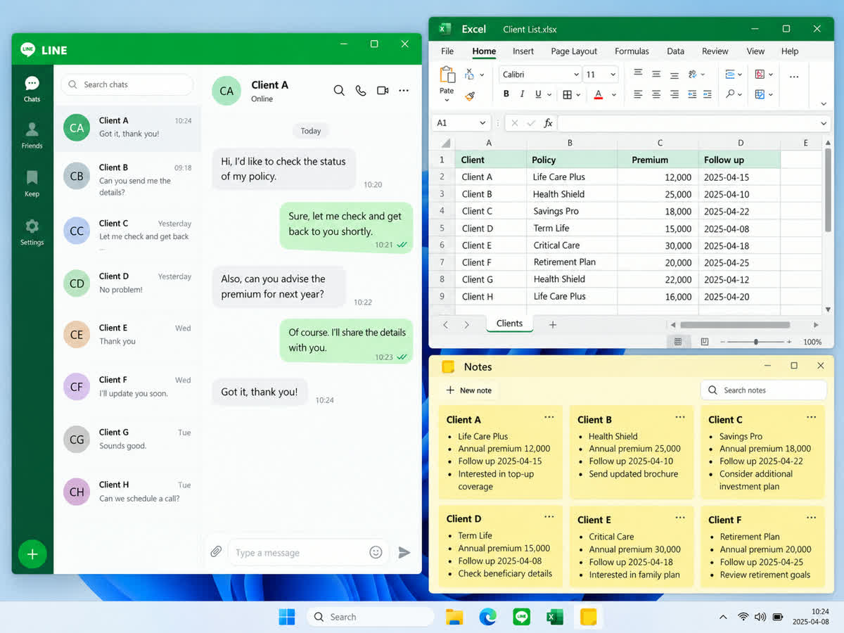The height and width of the screenshot is (633, 844).
Task: Select the Clients sheet tab
Action: 509,324
